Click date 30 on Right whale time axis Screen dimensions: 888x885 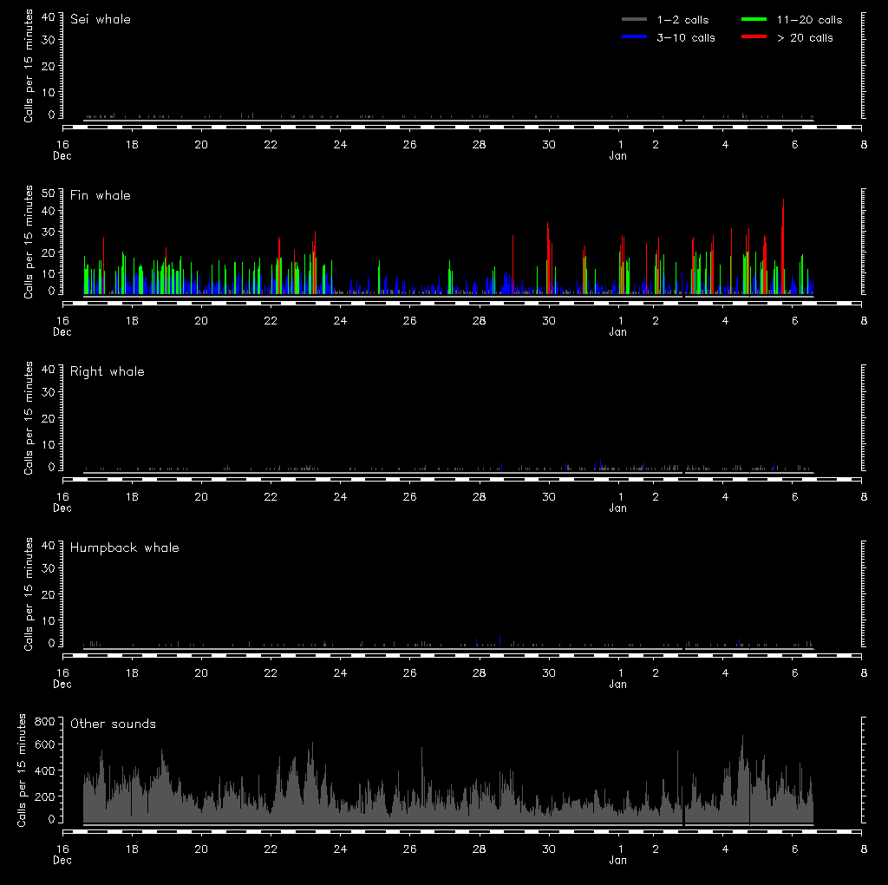548,496
